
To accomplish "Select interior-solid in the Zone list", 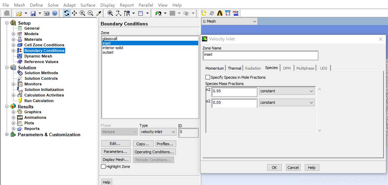I will [x=150, y=48].
